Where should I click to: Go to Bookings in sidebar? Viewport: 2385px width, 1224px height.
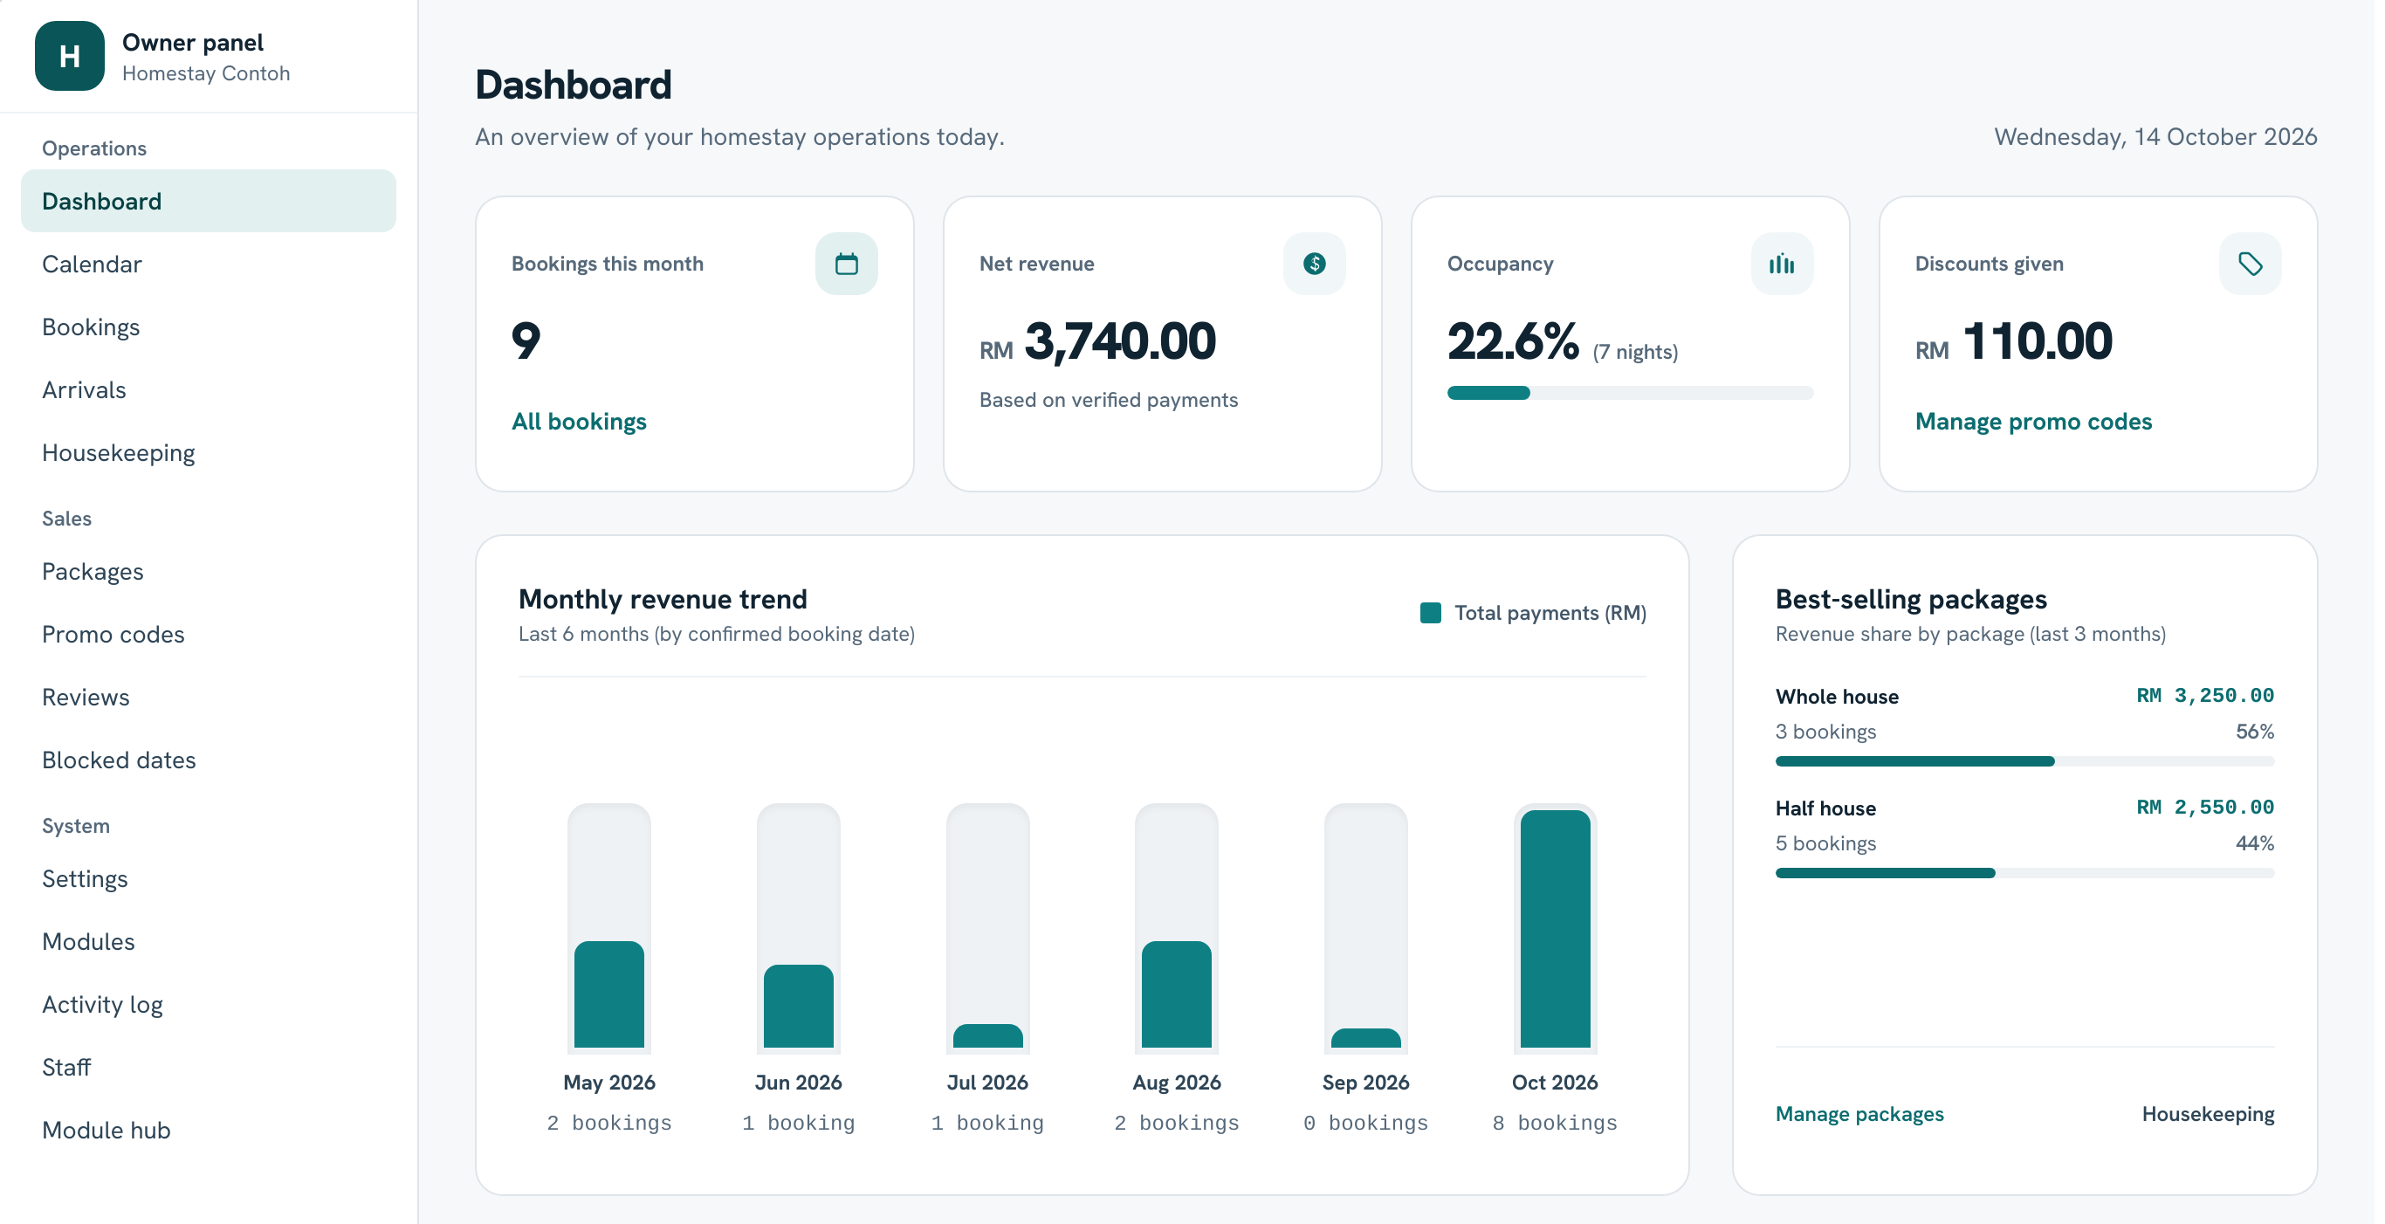209,327
